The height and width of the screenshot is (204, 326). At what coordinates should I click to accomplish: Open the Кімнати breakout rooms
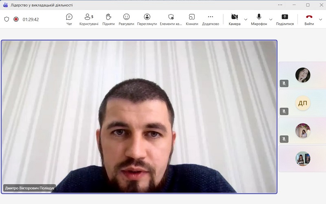(x=192, y=19)
